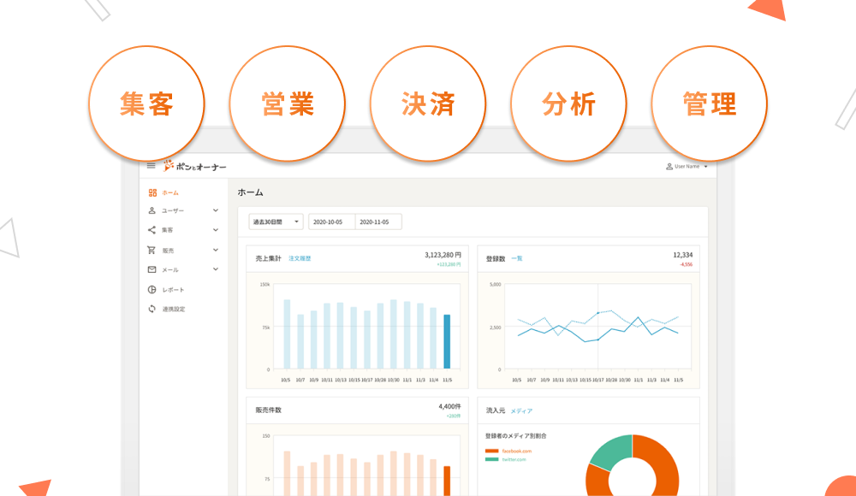Expand the ユーザー submenu chevron
This screenshot has width=856, height=496.
(x=216, y=210)
